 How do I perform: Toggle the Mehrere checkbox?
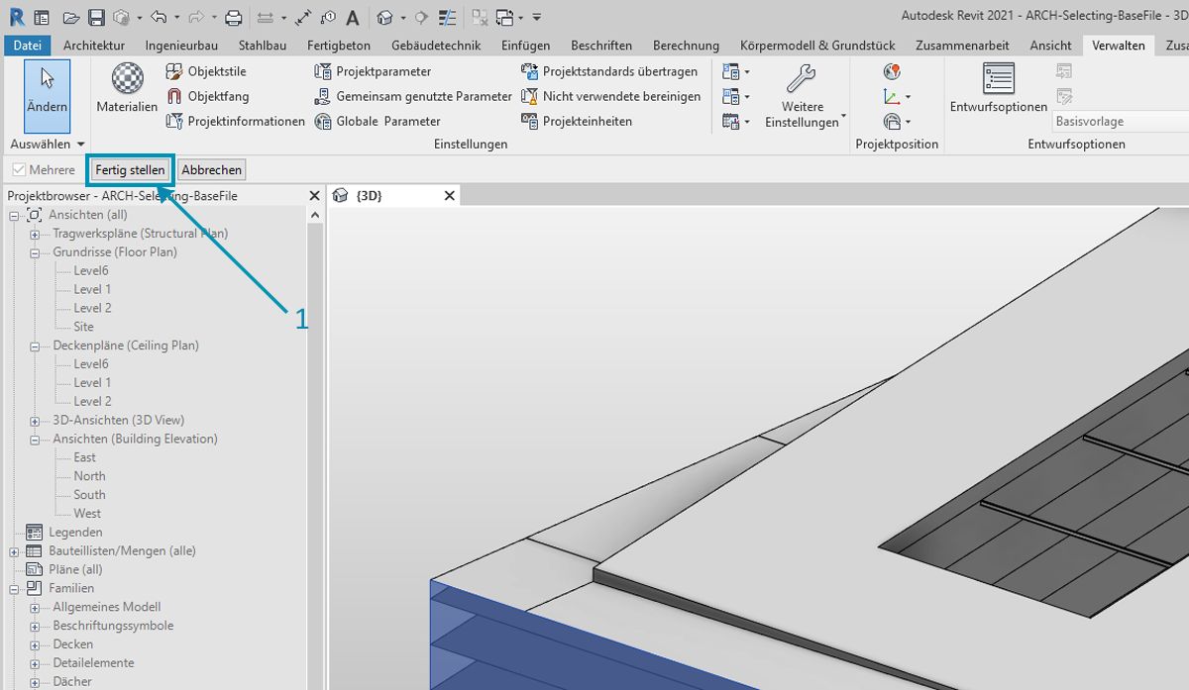(19, 170)
